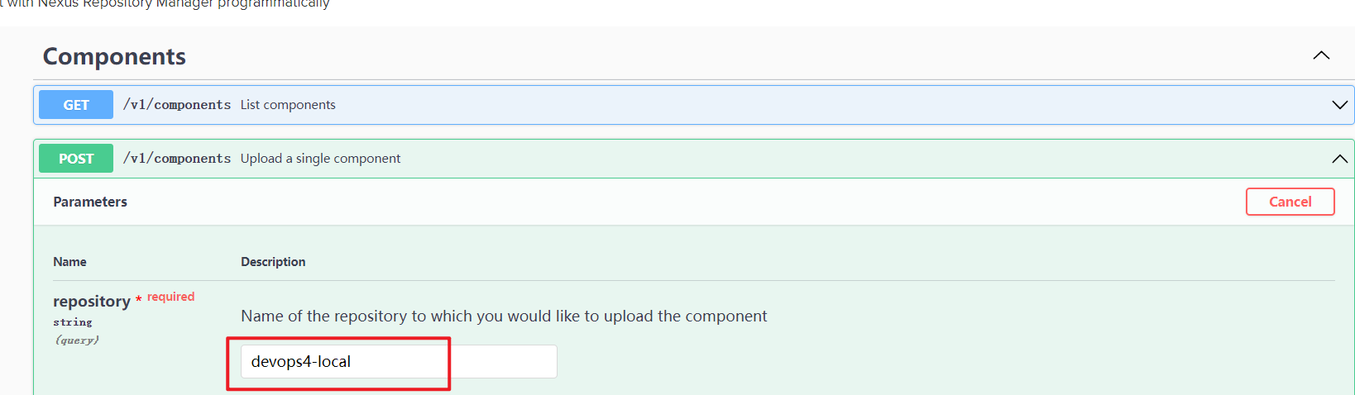1355x395 pixels.
Task: Click the Name column header
Action: click(69, 262)
